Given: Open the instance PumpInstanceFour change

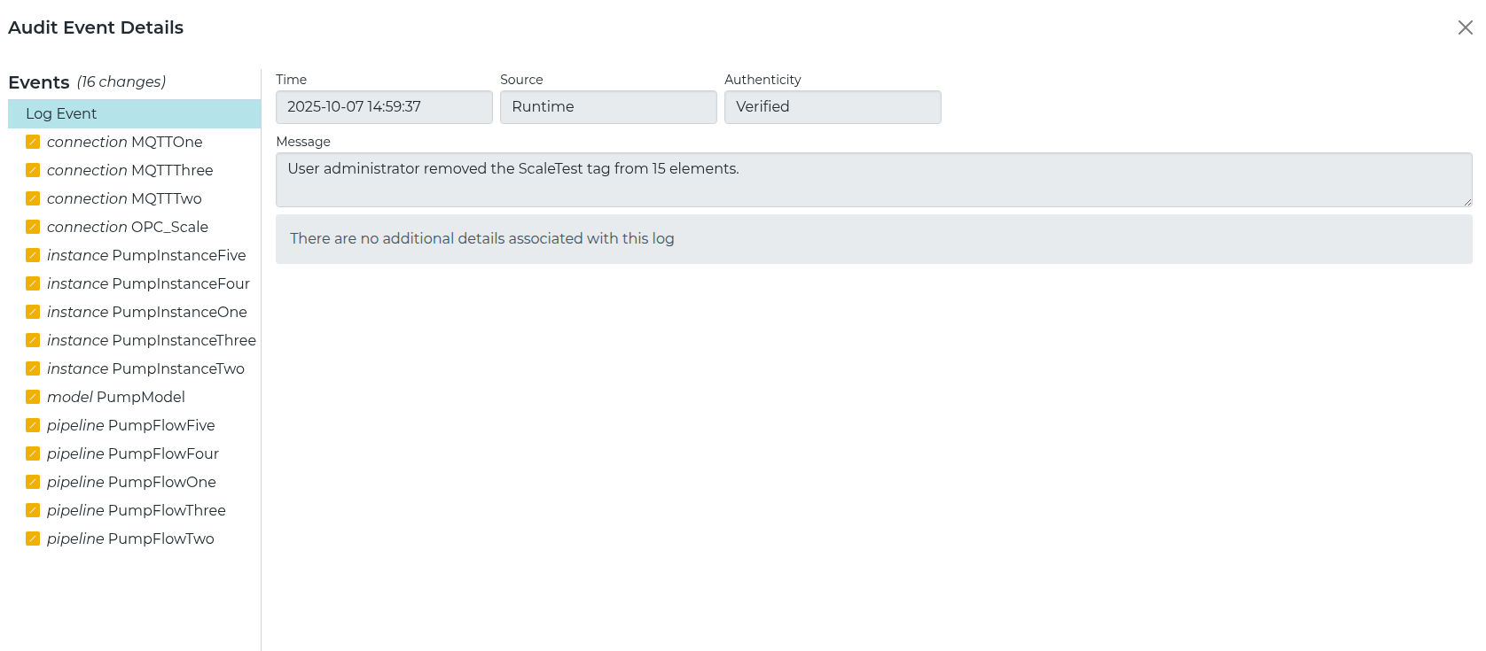Looking at the screenshot, I should (x=134, y=283).
